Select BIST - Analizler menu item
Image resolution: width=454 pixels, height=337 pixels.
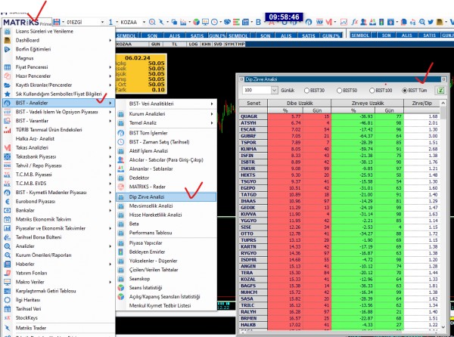click(59, 103)
